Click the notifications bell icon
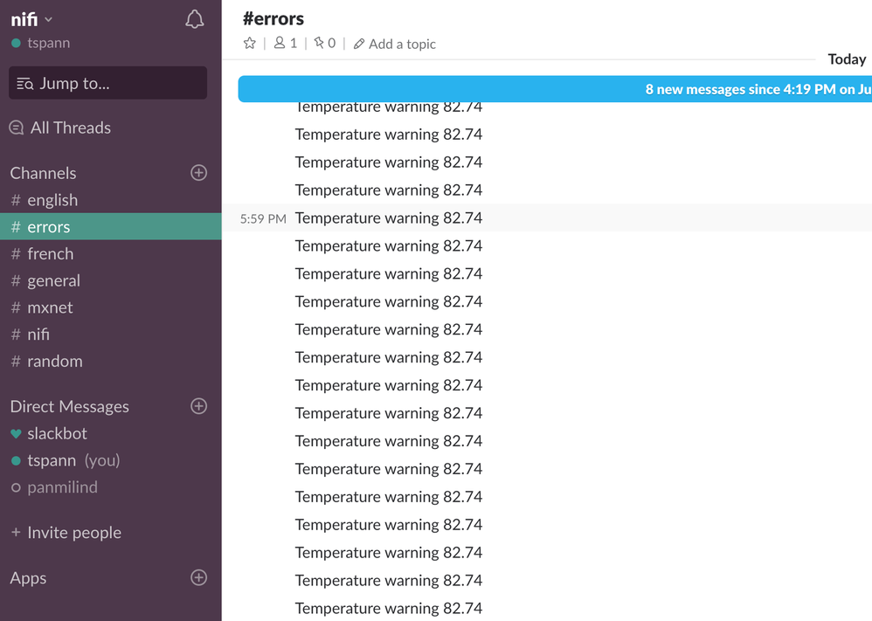 (194, 19)
